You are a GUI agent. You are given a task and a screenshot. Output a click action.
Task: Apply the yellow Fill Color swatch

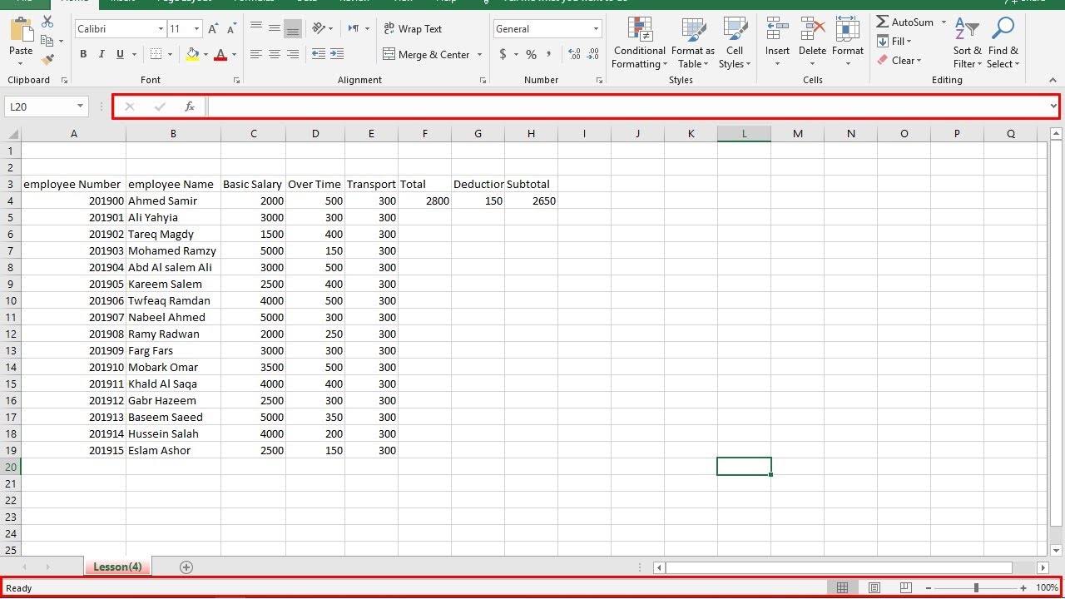[193, 55]
